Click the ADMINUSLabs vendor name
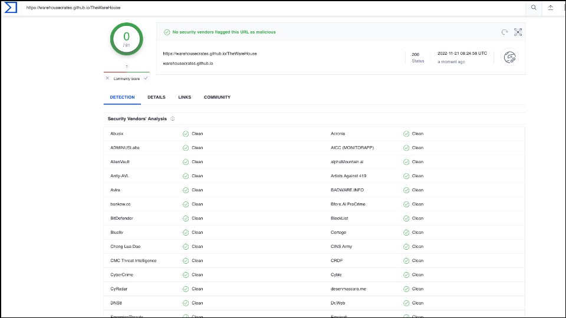Image resolution: width=566 pixels, height=318 pixels. (x=125, y=148)
